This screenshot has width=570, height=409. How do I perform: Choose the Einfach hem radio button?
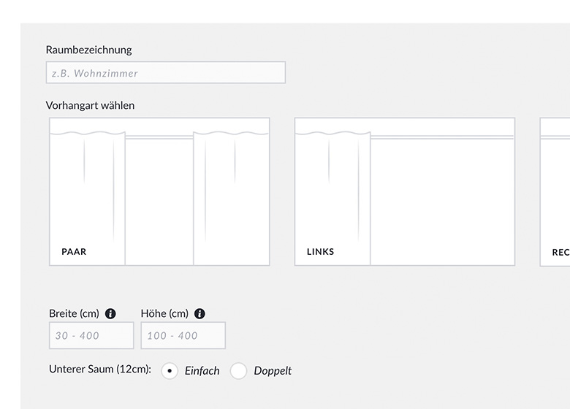coord(170,371)
